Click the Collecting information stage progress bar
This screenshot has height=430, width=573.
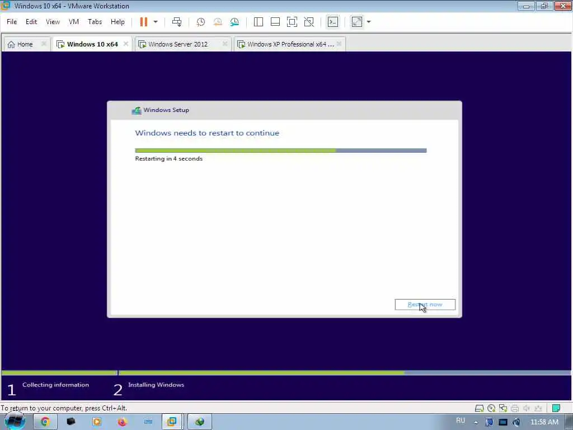click(59, 373)
